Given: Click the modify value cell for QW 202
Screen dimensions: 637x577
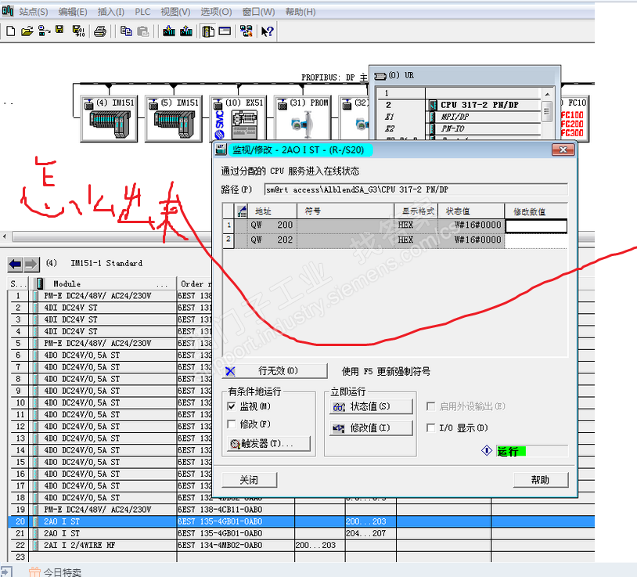Looking at the screenshot, I should pos(536,240).
